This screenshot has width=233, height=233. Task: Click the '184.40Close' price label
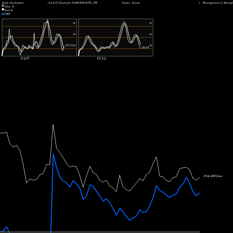tap(213, 176)
